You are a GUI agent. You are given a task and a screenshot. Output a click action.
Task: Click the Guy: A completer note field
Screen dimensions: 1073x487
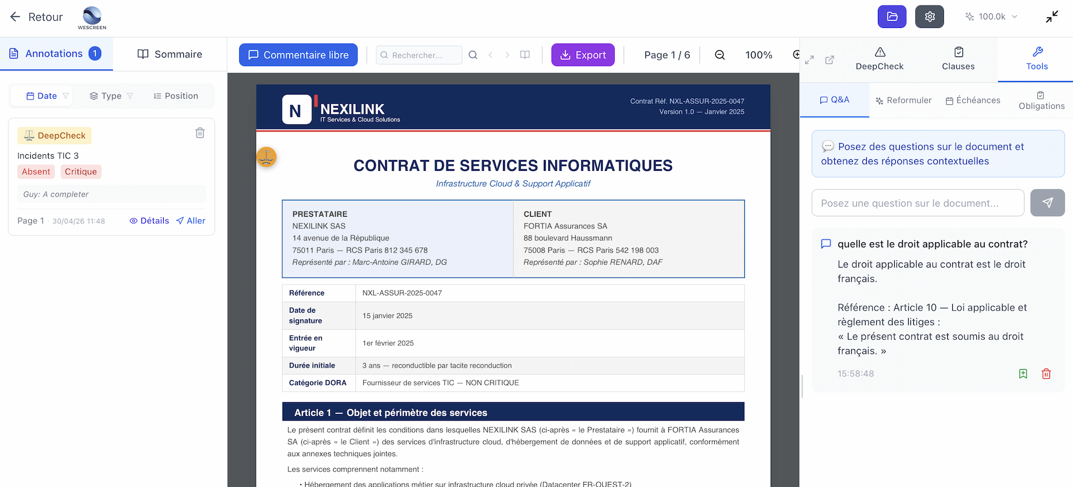click(111, 194)
